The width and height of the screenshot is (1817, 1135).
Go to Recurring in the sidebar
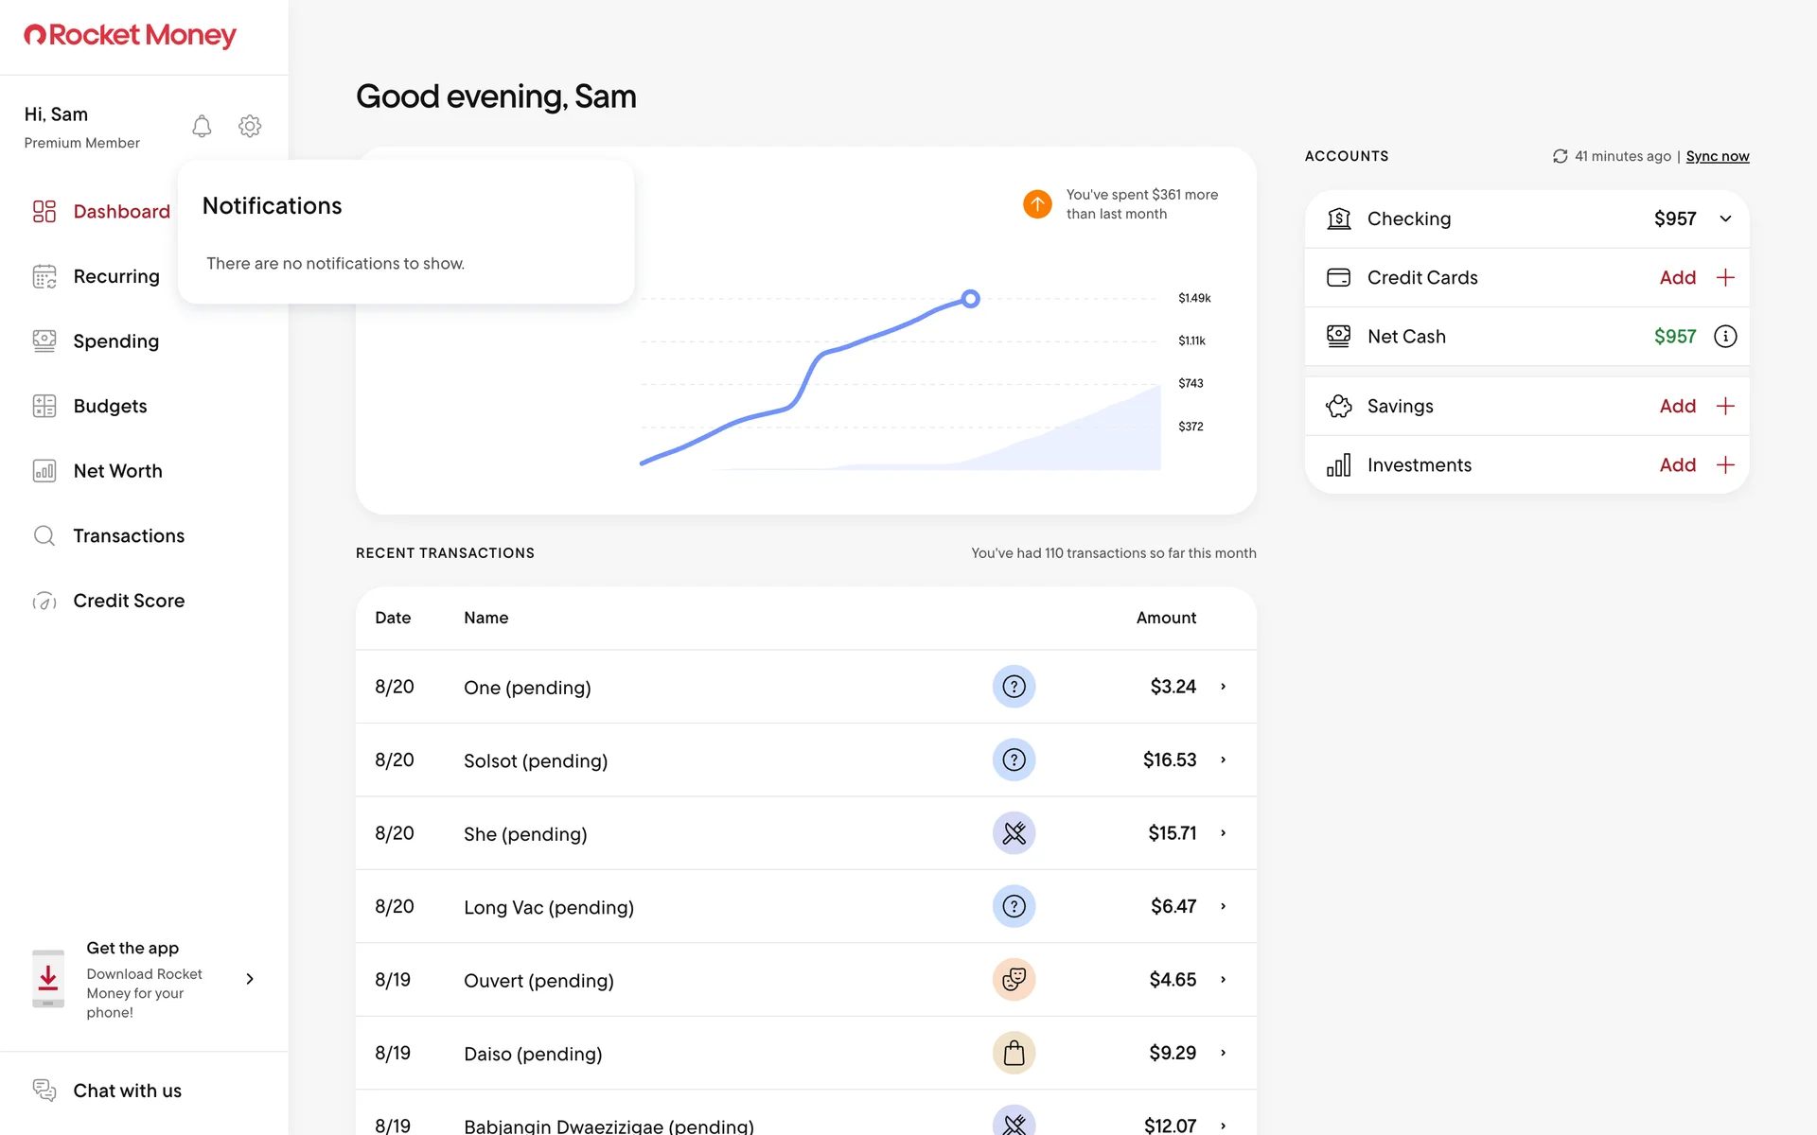click(x=115, y=276)
